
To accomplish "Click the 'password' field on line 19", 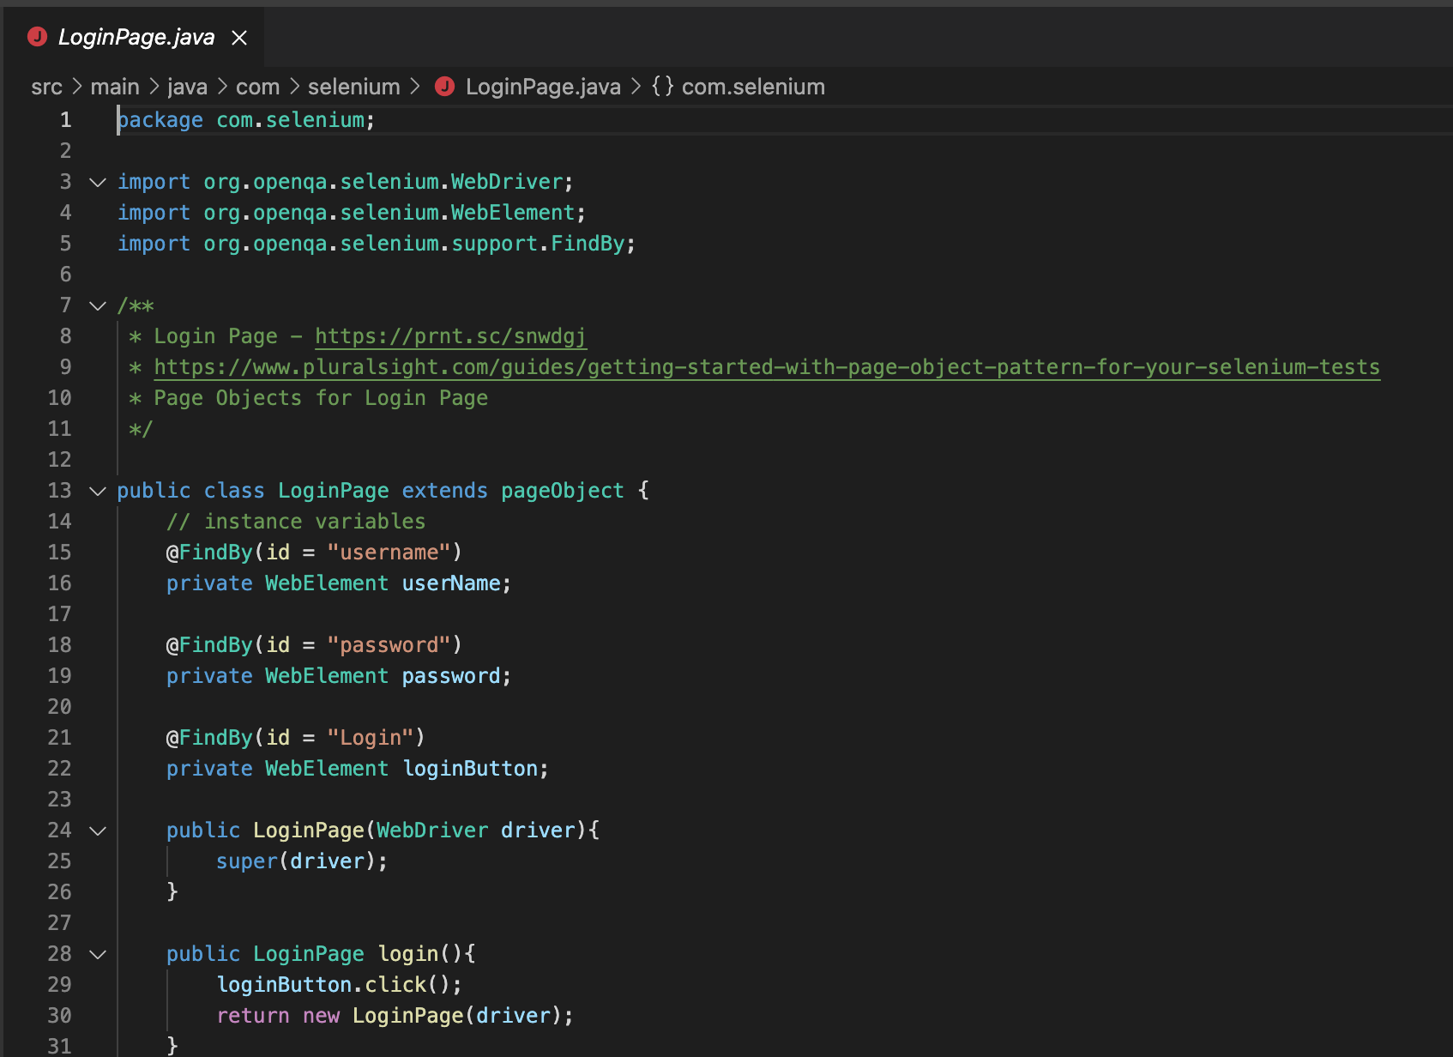I will [451, 676].
